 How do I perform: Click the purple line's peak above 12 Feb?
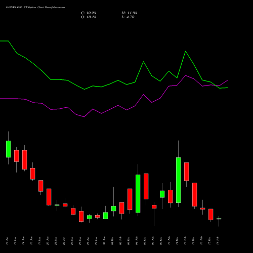point(186,75)
